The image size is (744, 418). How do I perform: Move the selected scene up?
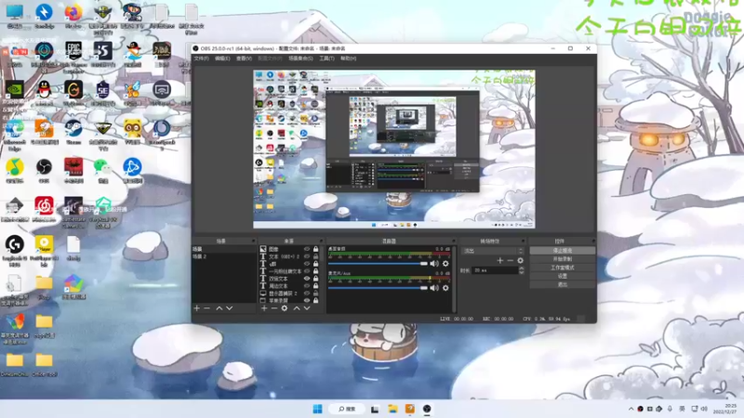[x=219, y=308]
